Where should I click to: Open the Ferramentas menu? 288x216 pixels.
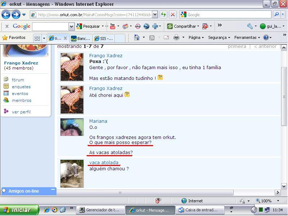[x=247, y=37]
